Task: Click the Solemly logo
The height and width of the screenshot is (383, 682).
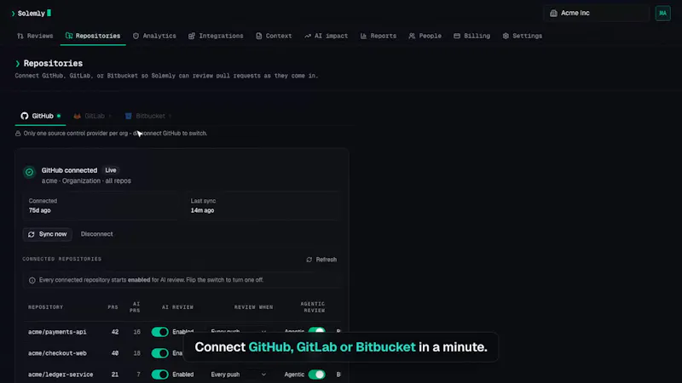Action: (31, 14)
